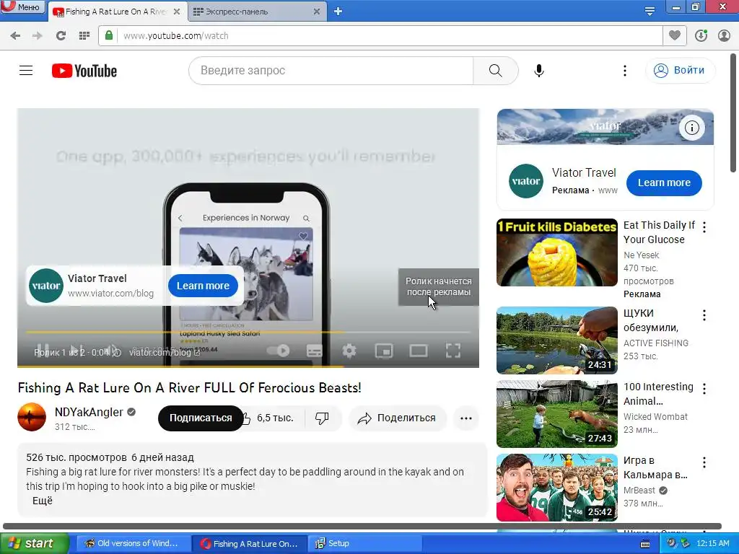Screen dimensions: 739x554
Task: Click the Войти sign-in button
Action: click(680, 70)
